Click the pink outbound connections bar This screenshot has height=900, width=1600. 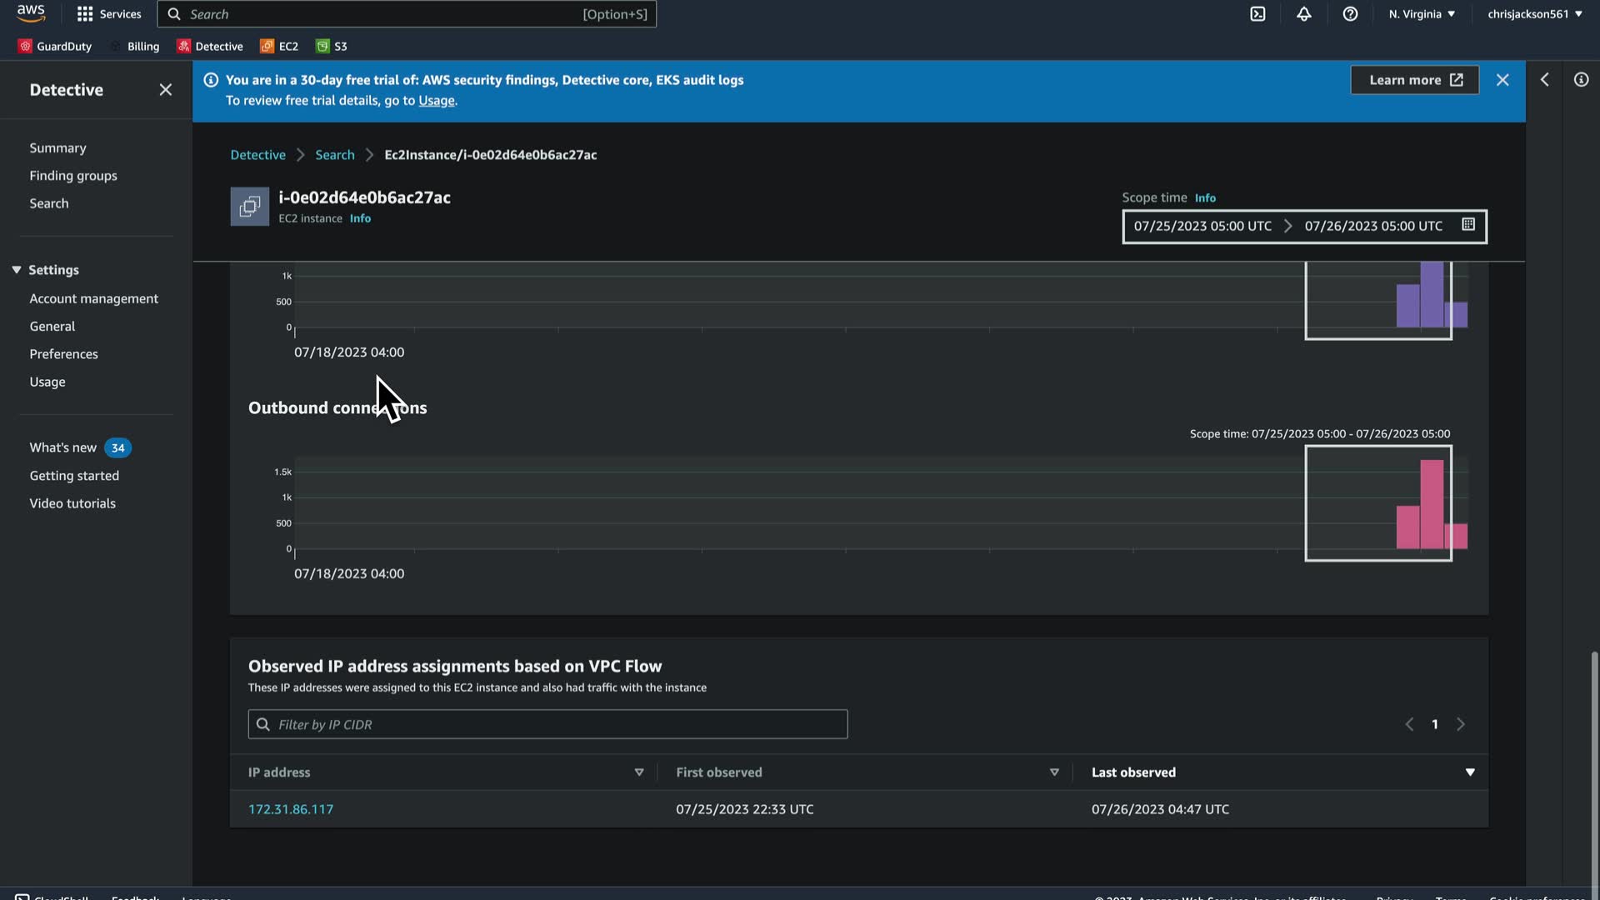point(1432,504)
